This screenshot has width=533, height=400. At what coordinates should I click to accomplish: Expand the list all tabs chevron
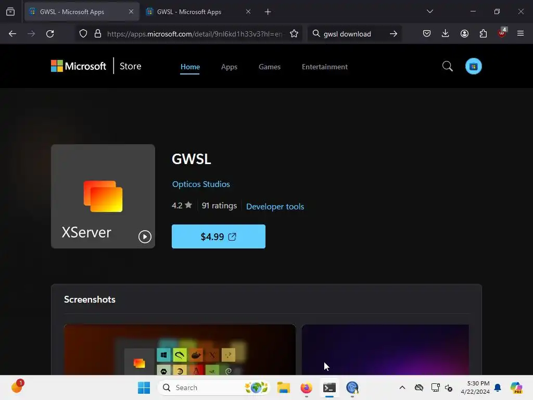click(430, 11)
